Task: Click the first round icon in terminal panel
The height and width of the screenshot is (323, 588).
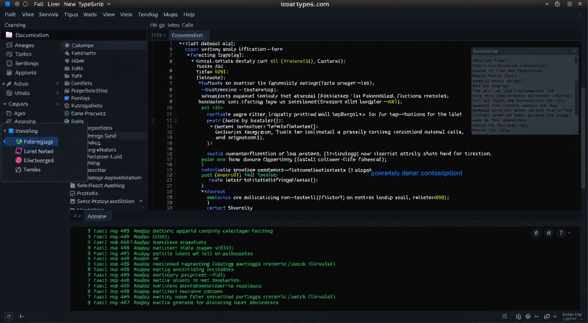Action: point(536,233)
